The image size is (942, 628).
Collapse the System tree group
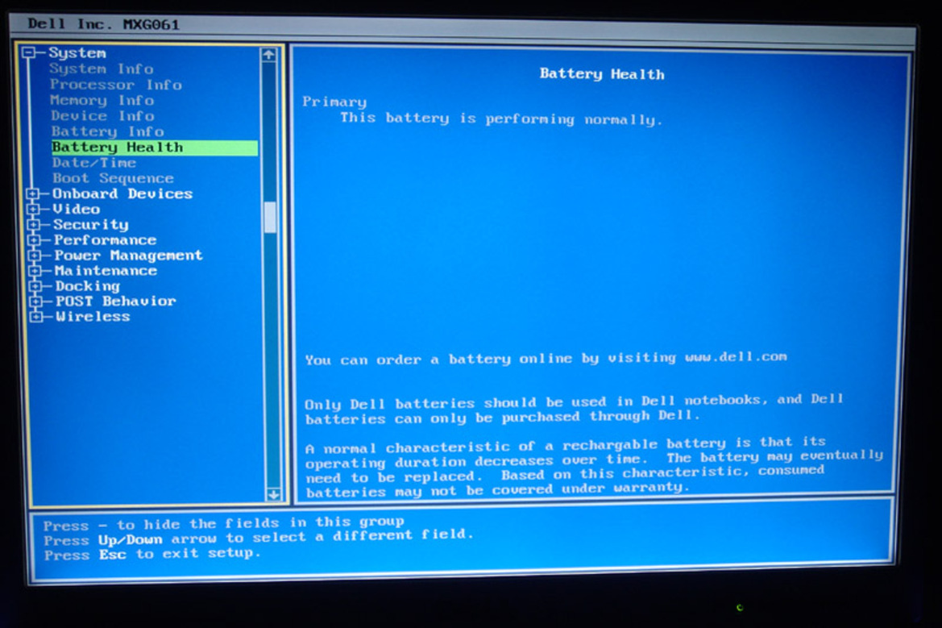click(x=28, y=53)
